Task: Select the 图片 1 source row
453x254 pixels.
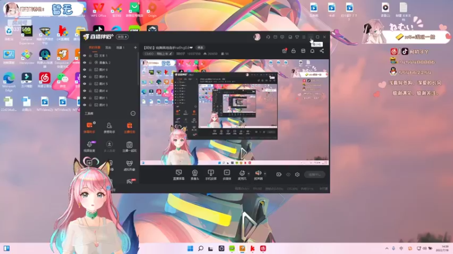Action: [x=110, y=98]
